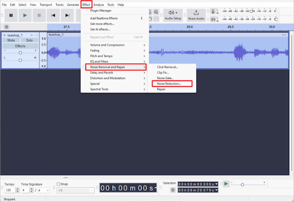294x202 pixels.
Task: Expand Noise Removal and Repair submenu
Action: (x=116, y=67)
